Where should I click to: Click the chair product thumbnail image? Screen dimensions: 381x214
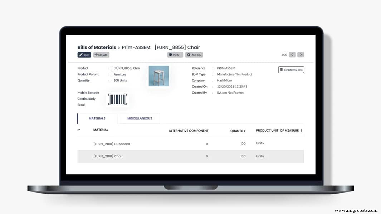pos(158,76)
